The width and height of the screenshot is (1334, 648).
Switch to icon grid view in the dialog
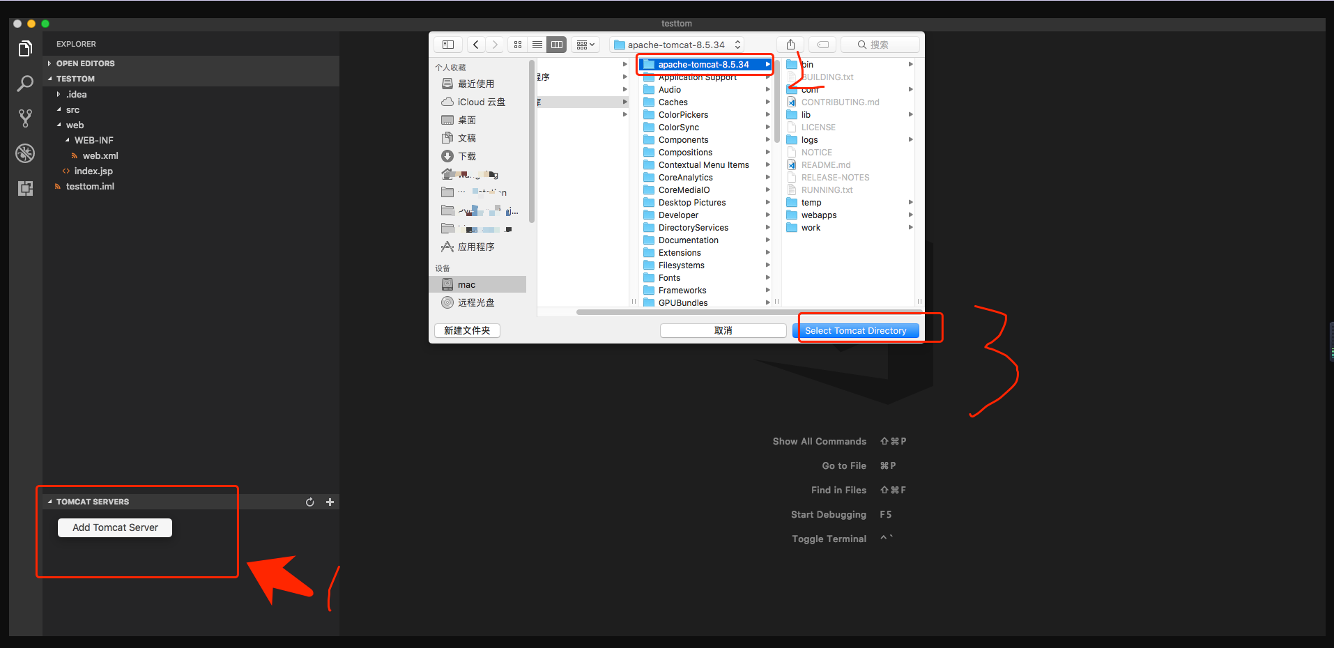tap(517, 44)
